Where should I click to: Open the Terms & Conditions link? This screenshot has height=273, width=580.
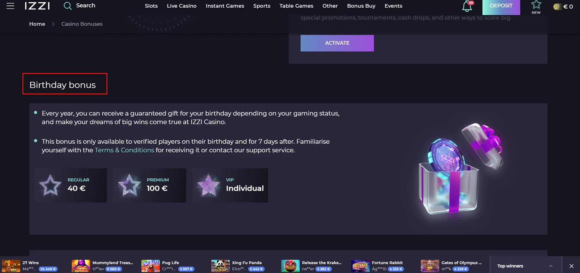(x=124, y=150)
